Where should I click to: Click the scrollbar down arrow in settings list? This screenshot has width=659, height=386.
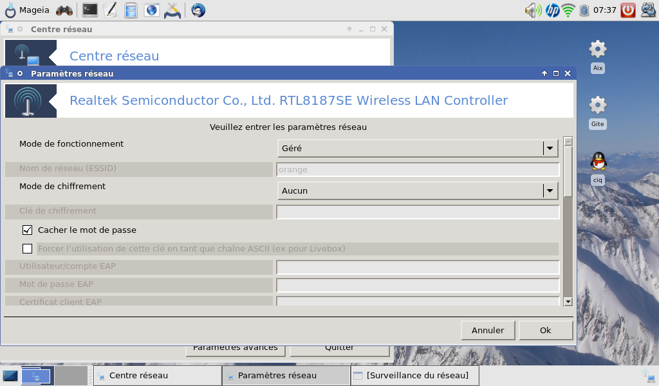pos(568,301)
